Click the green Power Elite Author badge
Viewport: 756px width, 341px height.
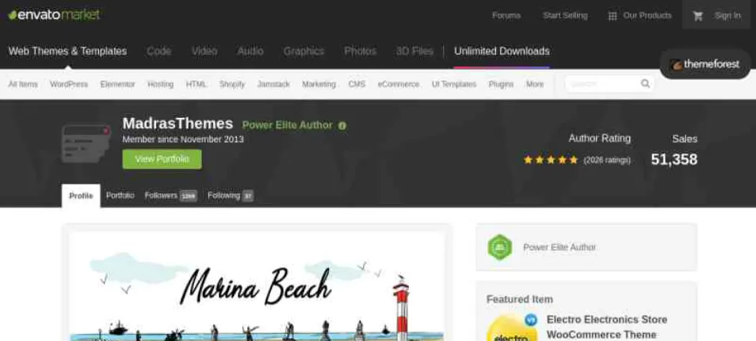pyautogui.click(x=499, y=247)
